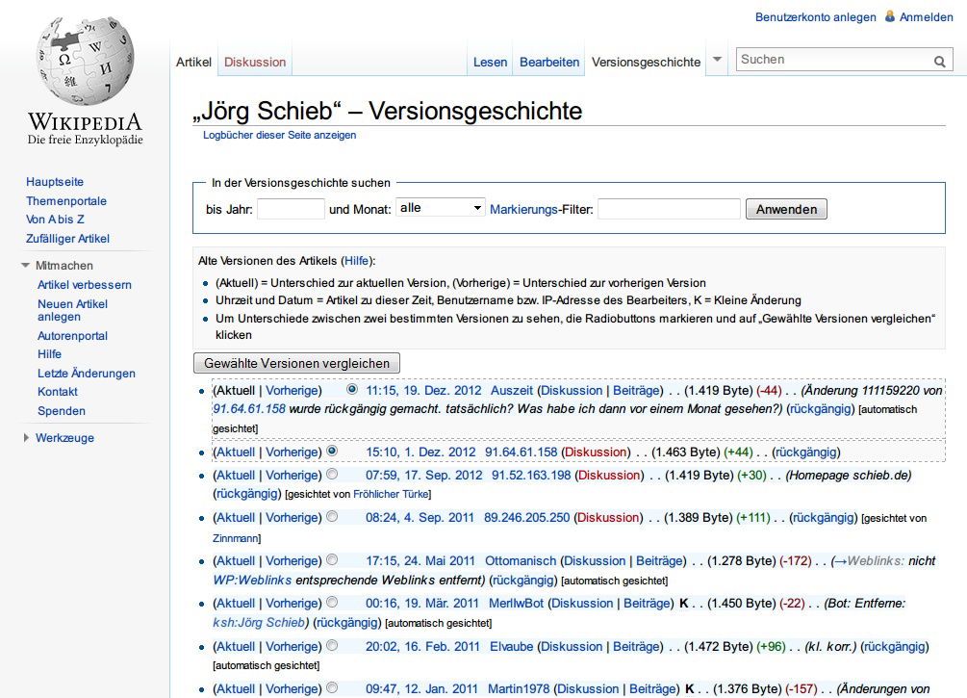Open the dropdown arrow next to Versionsgeschichte tab
Image resolution: width=967 pixels, height=698 pixels.
pyautogui.click(x=717, y=60)
